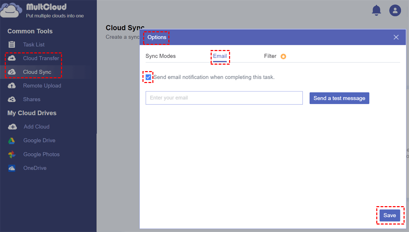Click the Remote Upload cloud icon
This screenshot has width=409, height=232.
tap(12, 86)
